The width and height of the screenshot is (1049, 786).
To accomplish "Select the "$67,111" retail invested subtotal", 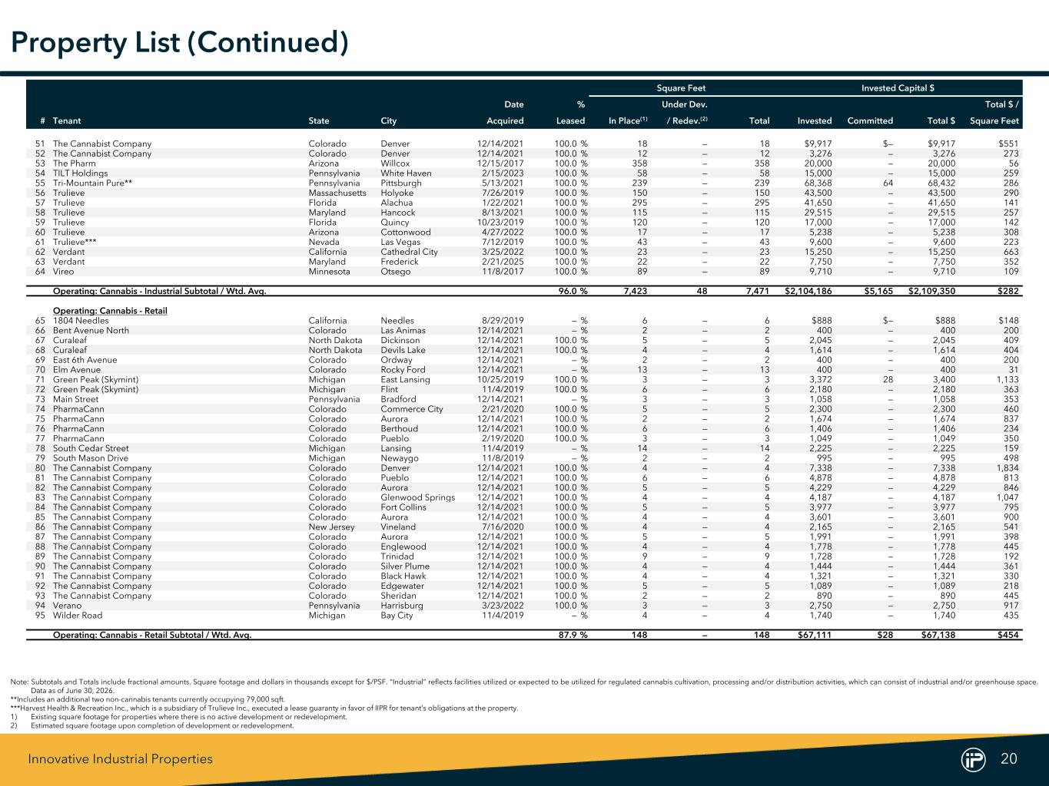I will [815, 635].
